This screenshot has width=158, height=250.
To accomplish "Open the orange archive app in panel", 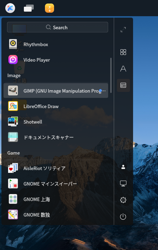I will tap(50, 8).
